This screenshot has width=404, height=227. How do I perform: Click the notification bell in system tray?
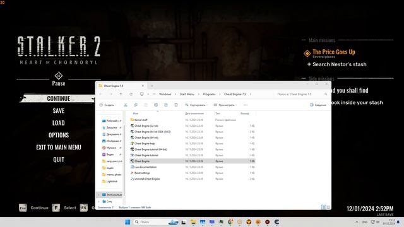pyautogui.click(x=398, y=222)
